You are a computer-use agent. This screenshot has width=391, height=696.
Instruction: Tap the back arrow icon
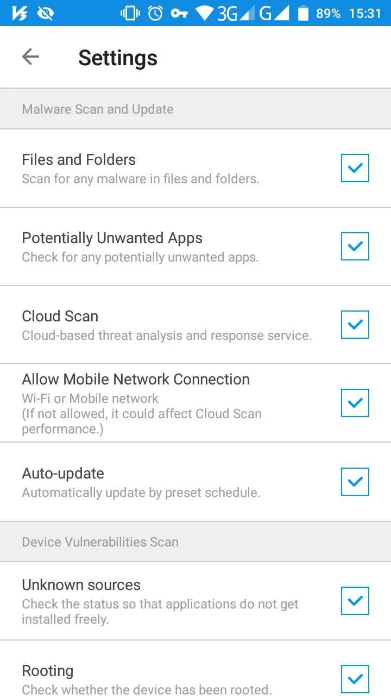[x=30, y=57]
